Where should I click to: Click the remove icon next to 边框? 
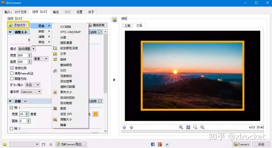(x=25, y=101)
